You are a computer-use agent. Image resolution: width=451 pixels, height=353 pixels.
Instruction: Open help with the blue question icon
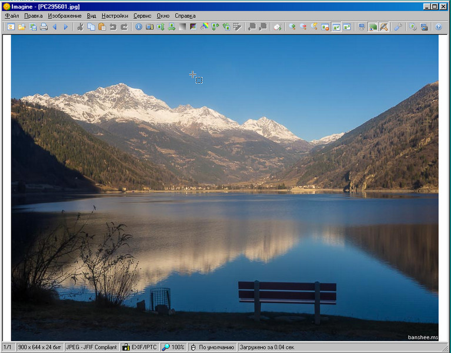438,26
